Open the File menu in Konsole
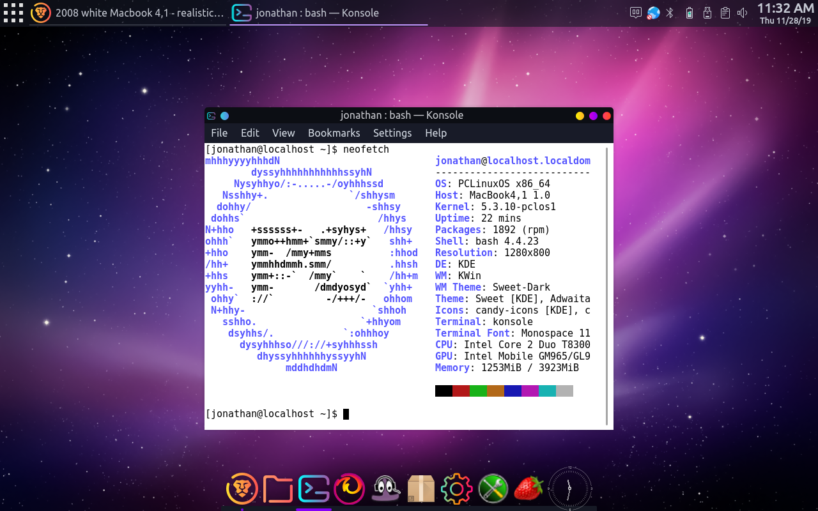Image resolution: width=818 pixels, height=511 pixels. (x=219, y=133)
